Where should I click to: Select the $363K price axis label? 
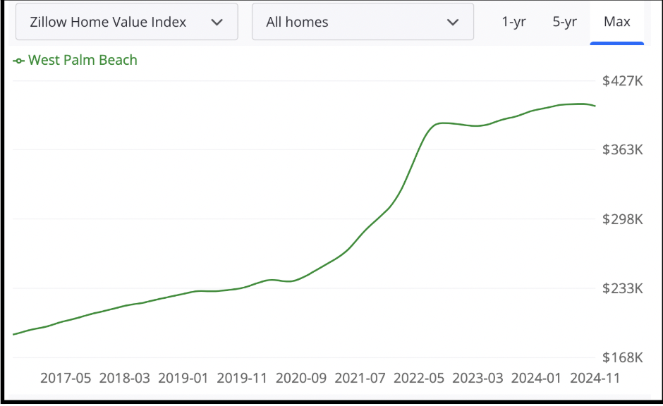(623, 150)
